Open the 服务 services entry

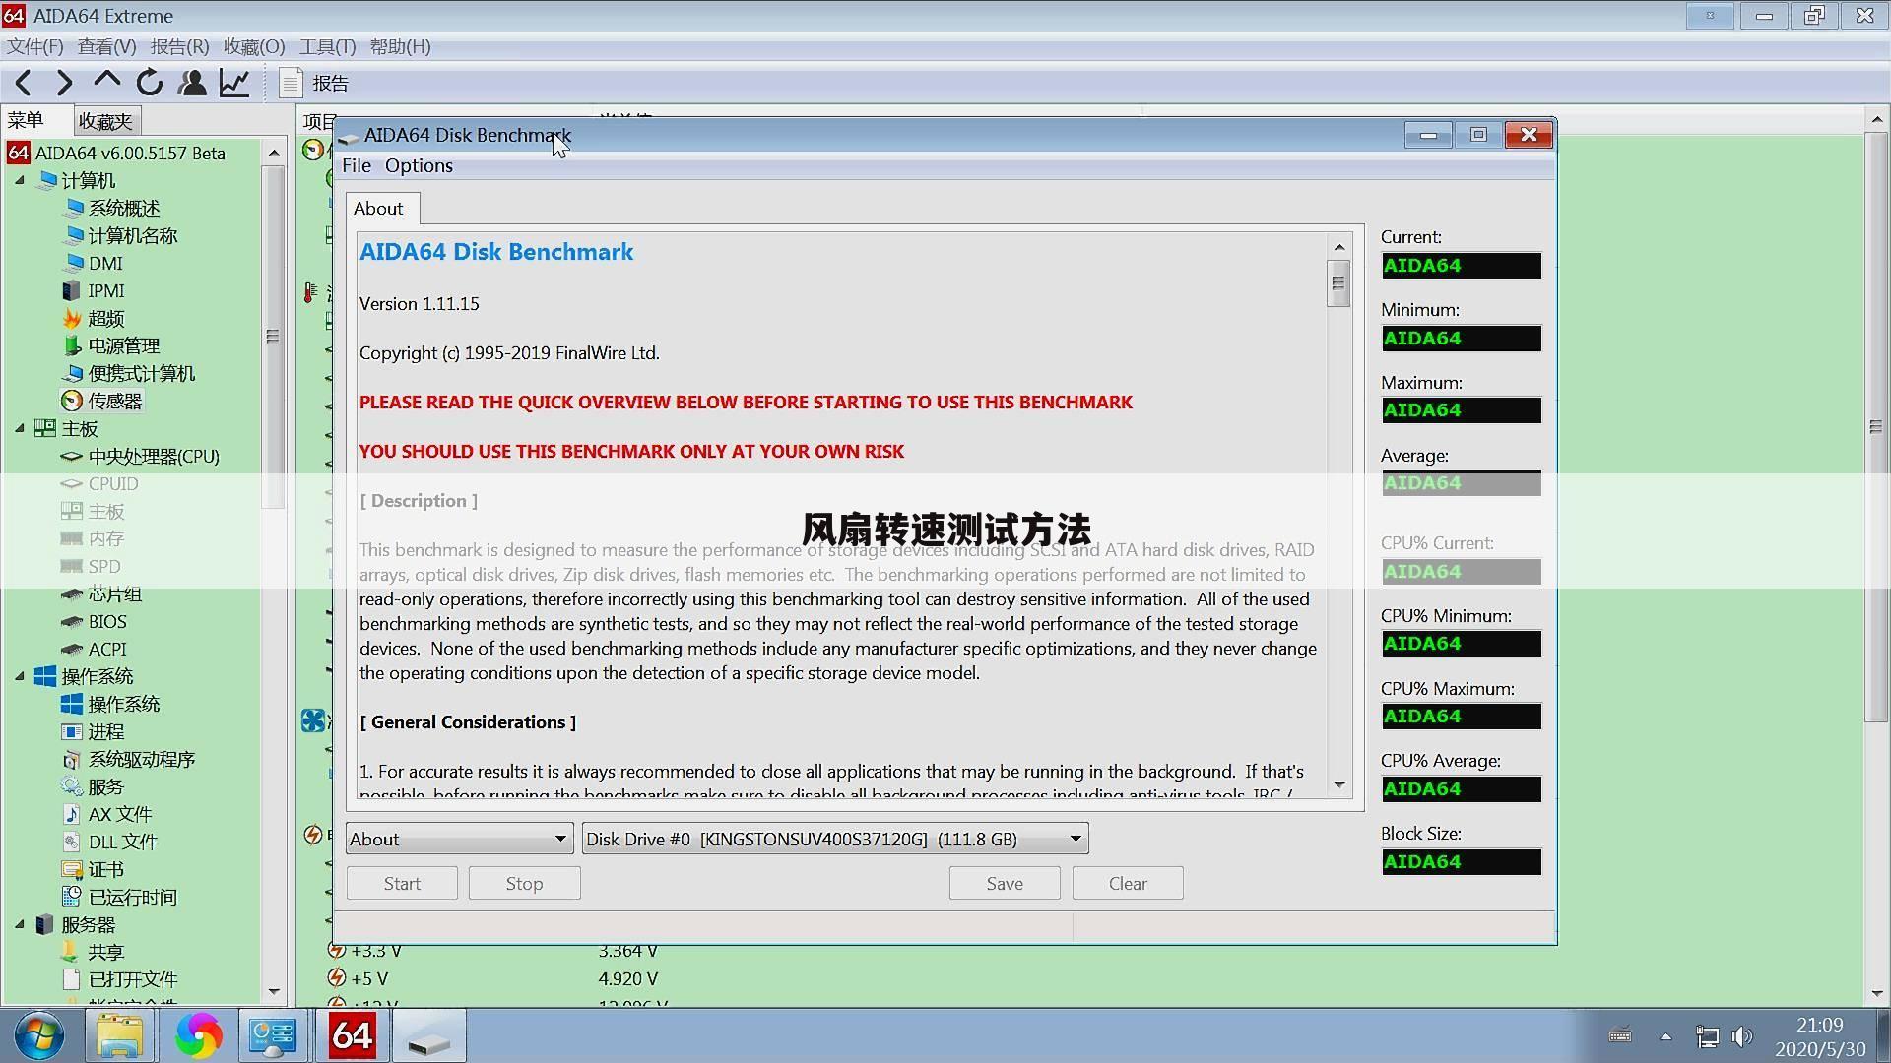click(x=106, y=787)
